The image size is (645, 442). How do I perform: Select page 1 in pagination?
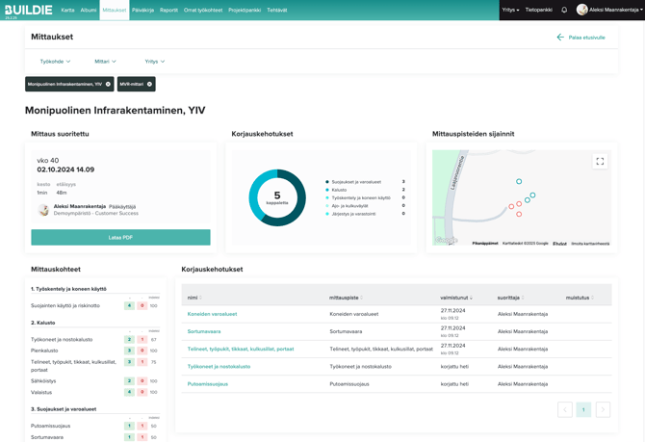(x=583, y=409)
